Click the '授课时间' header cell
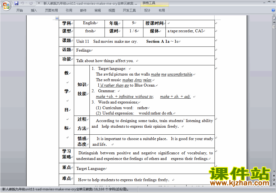This screenshot has width=276, height=193. click(x=154, y=24)
